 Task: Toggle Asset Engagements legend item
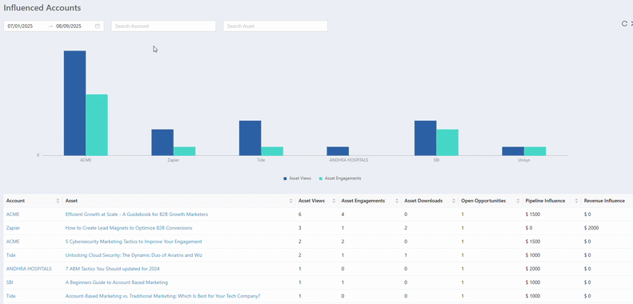340,178
